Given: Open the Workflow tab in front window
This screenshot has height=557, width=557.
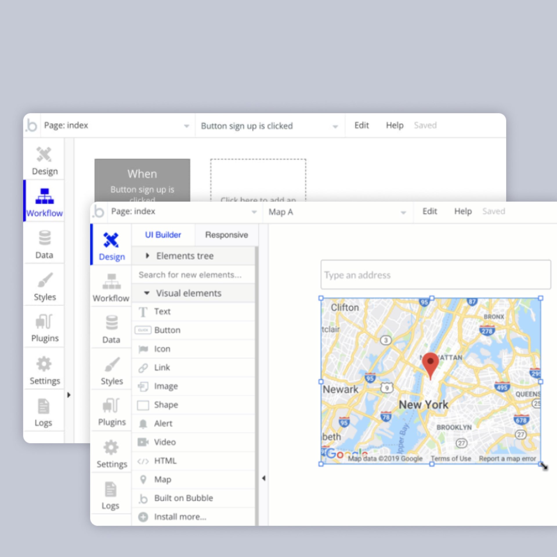Looking at the screenshot, I should pyautogui.click(x=111, y=287).
